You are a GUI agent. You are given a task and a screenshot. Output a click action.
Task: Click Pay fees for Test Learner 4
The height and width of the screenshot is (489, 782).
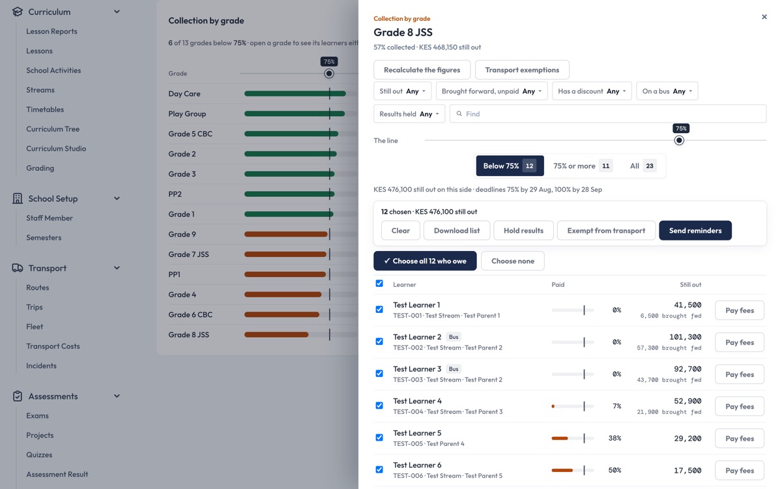pos(740,406)
